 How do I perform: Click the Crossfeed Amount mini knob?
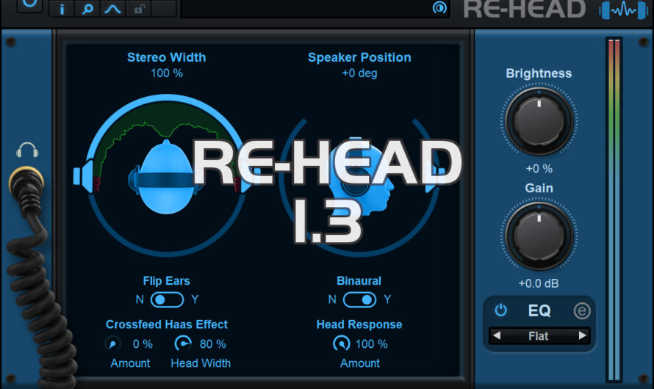[112, 344]
